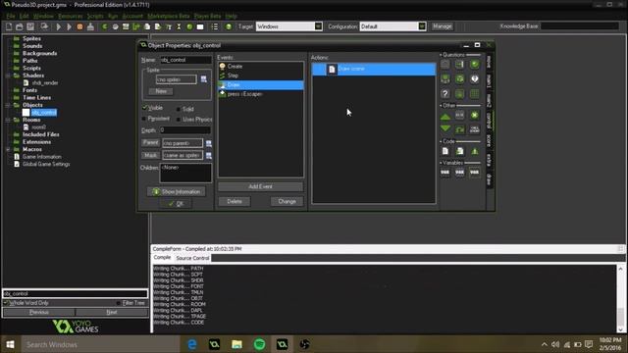Create a sprite from the toolbar
The height and width of the screenshot is (353, 628).
pyautogui.click(x=105, y=26)
